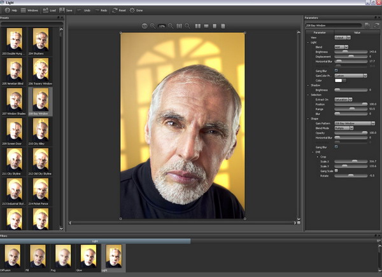Click the Undo arrow in the toolbar
Viewport: 382px width, 277px height.
80,11
